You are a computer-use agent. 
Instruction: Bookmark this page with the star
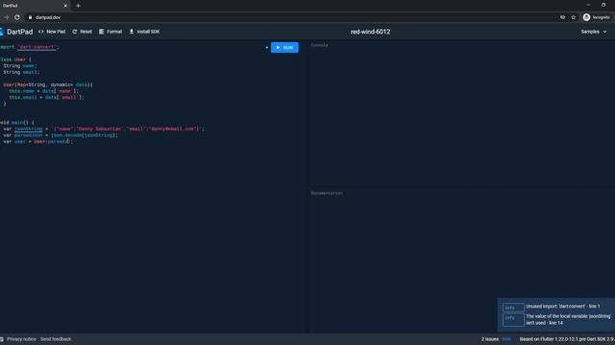coord(574,17)
